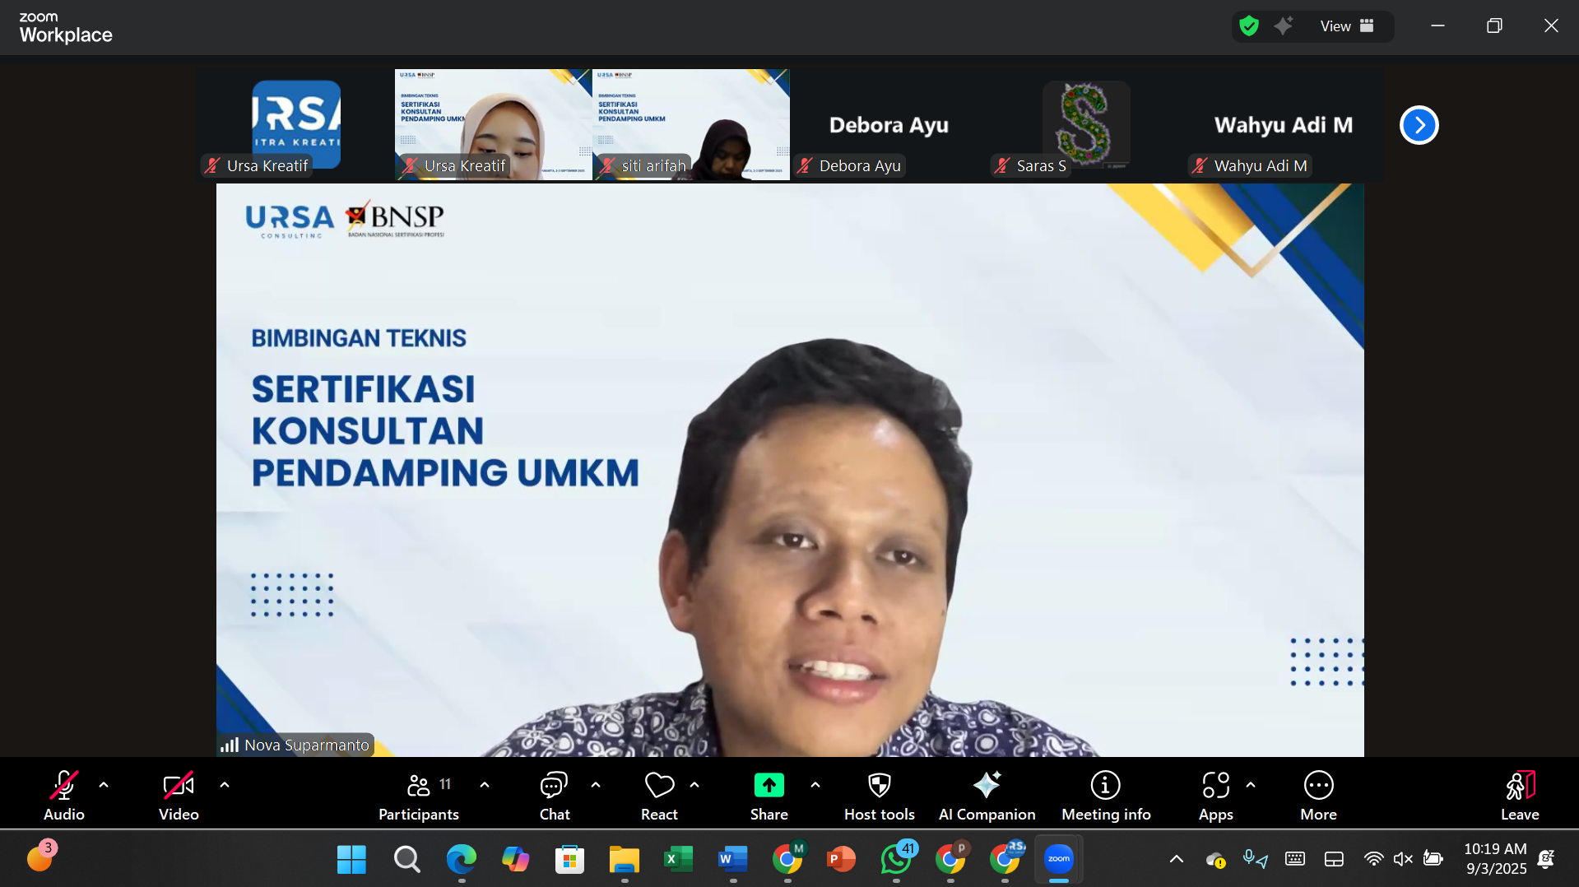Unmute microphone with Audio button

point(64,795)
